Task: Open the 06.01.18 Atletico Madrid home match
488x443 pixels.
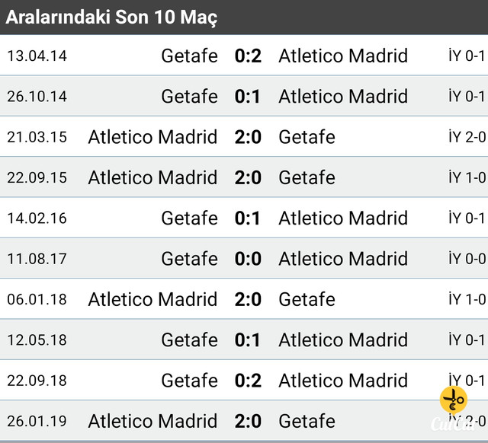Action: coord(244,299)
